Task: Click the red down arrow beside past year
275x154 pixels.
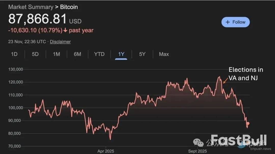Action: tap(65, 30)
